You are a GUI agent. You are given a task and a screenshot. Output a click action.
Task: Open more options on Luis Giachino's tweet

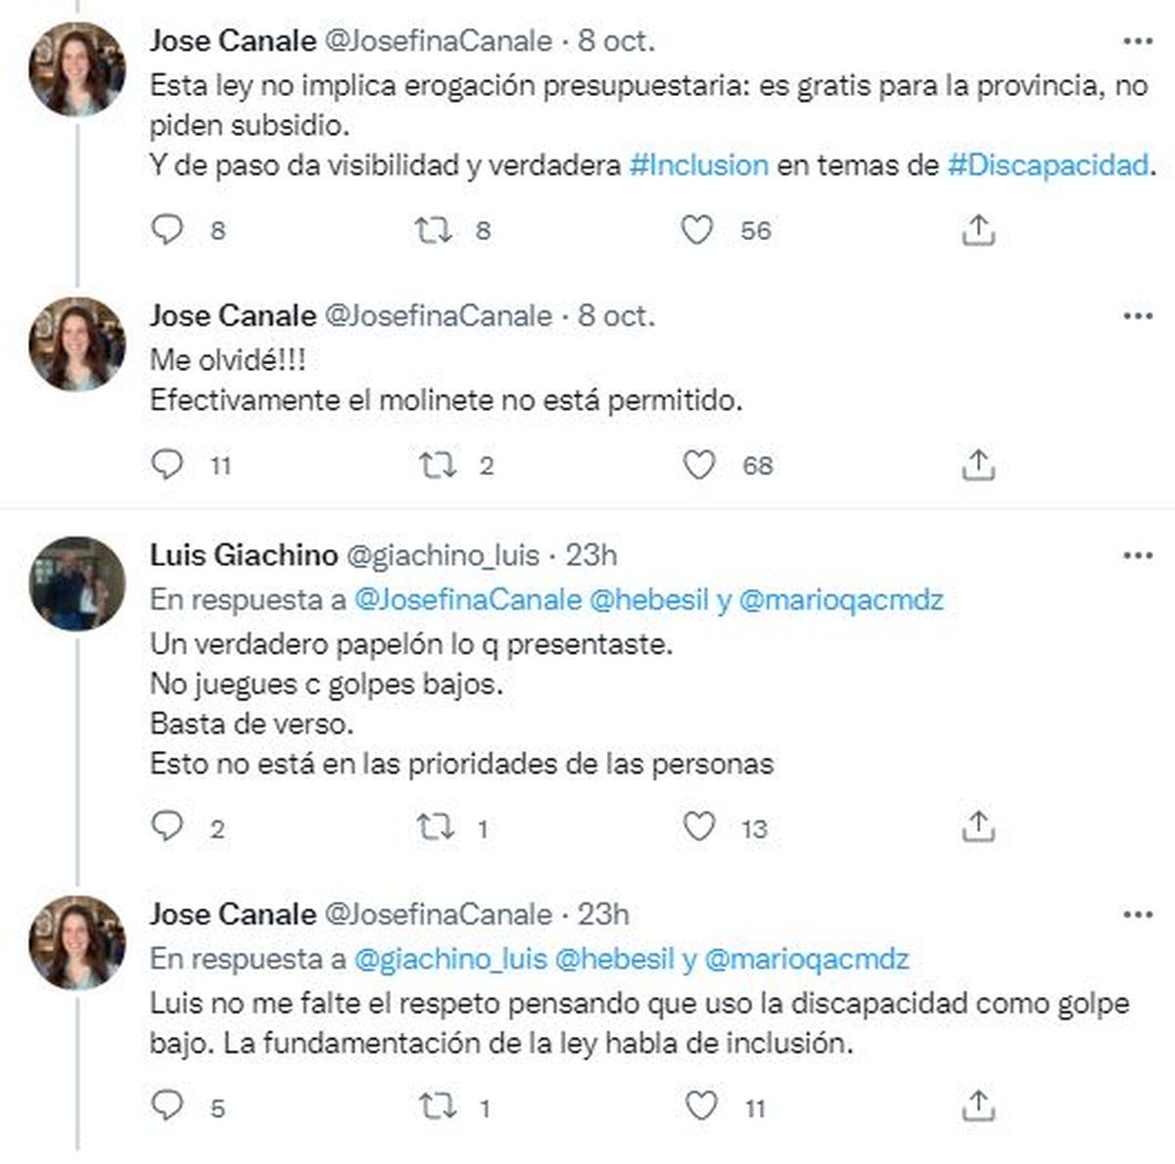(1138, 556)
